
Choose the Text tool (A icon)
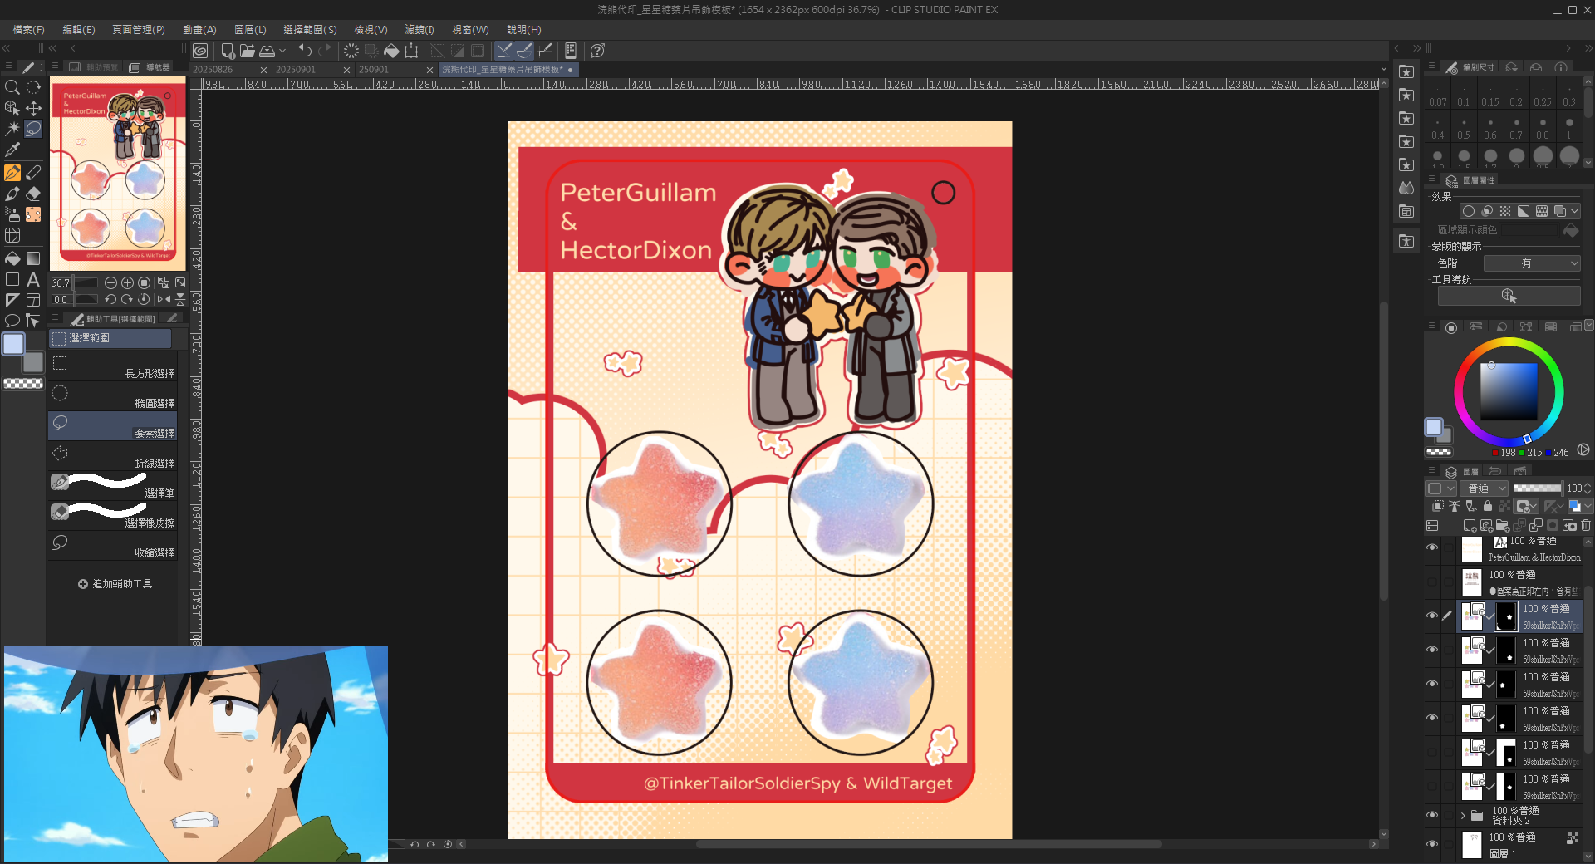click(33, 279)
